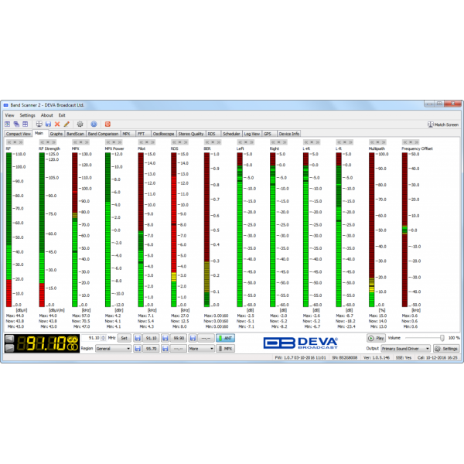Switch to the Oscilloscope tab

coord(163,134)
